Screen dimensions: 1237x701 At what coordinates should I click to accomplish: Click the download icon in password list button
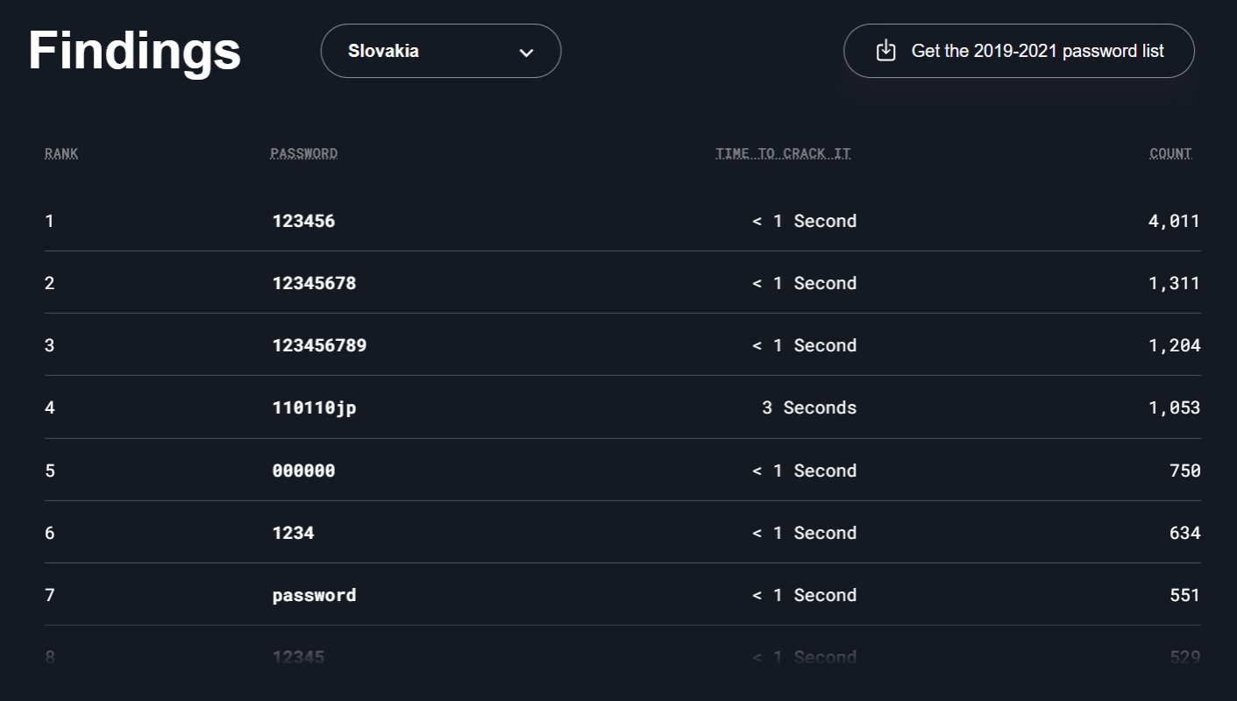click(886, 51)
